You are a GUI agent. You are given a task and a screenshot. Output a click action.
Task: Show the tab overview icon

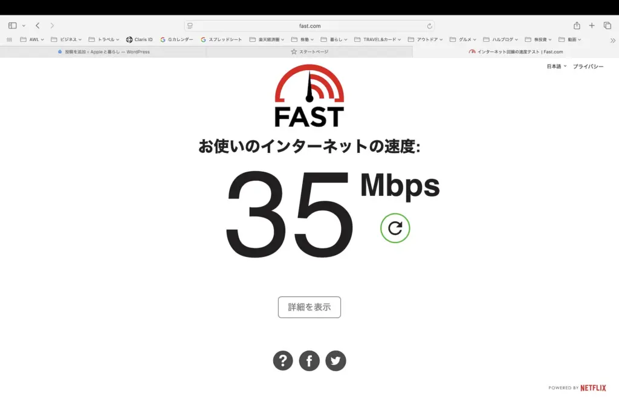click(x=607, y=25)
